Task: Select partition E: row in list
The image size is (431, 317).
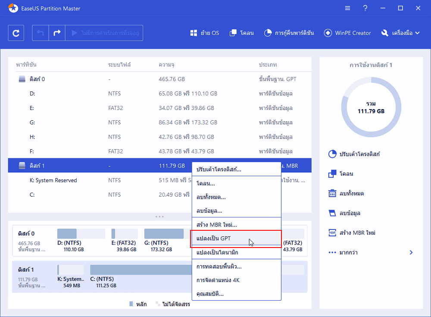Action: click(160, 108)
